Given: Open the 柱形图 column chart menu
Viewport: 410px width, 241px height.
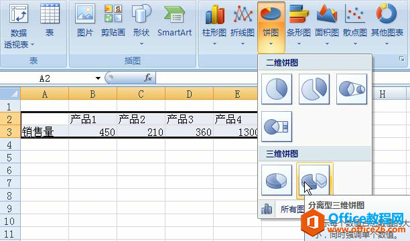Looking at the screenshot, I should [x=214, y=14].
